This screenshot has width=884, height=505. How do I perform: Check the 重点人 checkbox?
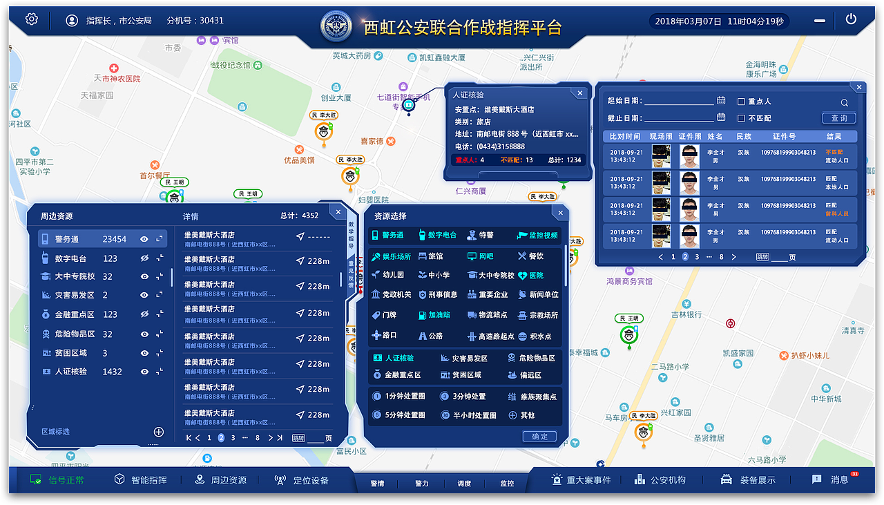click(742, 101)
